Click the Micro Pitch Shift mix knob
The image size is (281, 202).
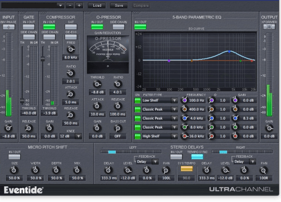click(x=77, y=170)
